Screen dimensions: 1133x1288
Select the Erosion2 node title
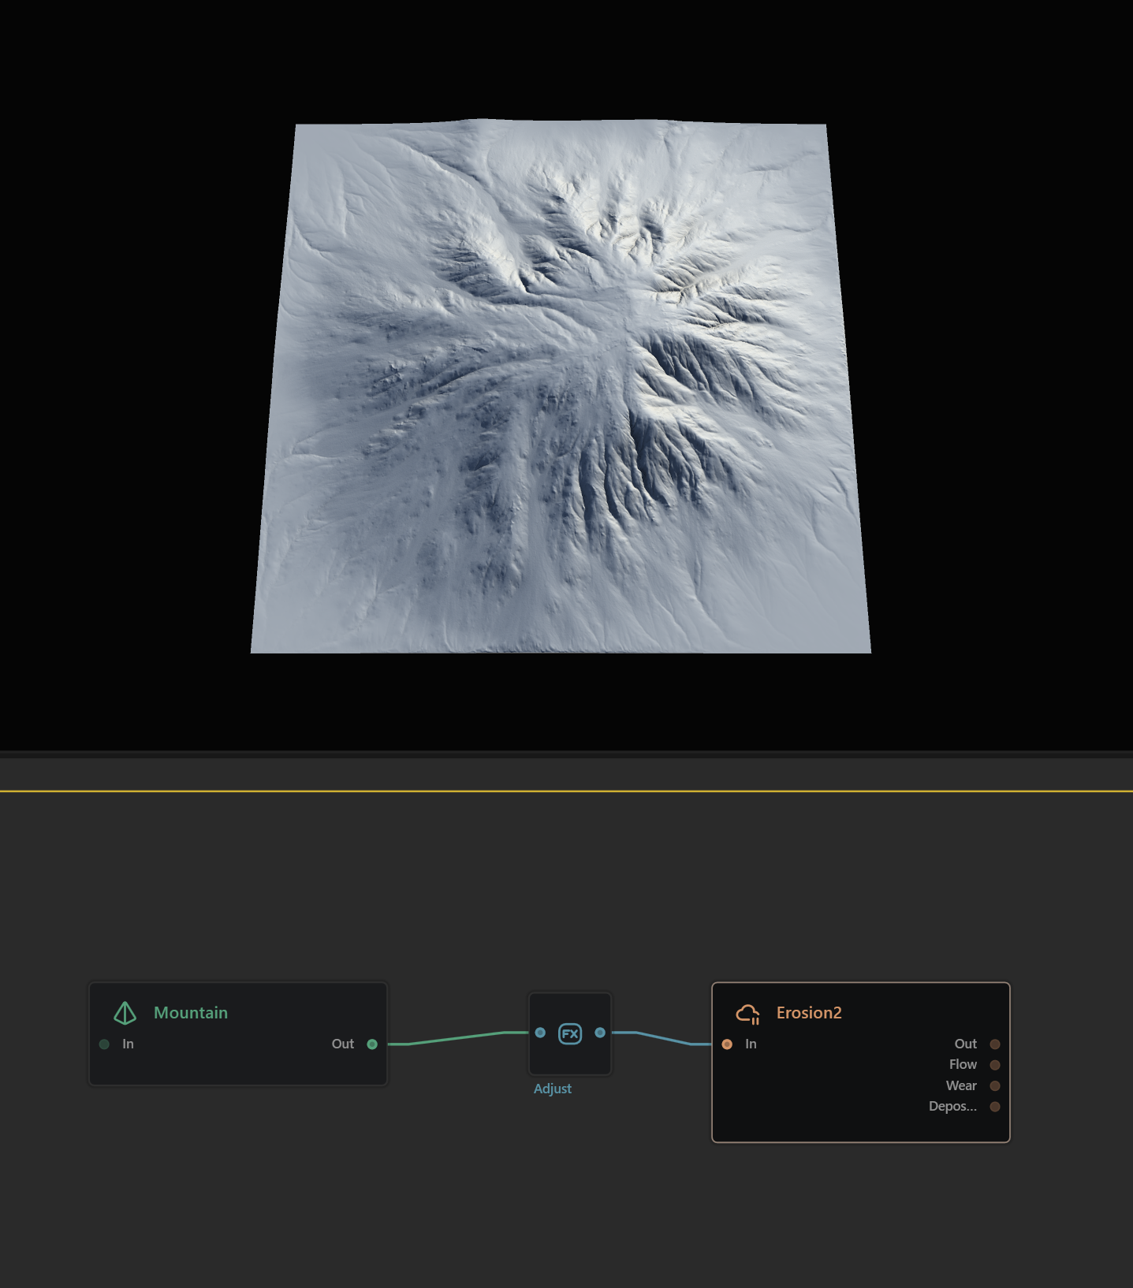point(809,1013)
